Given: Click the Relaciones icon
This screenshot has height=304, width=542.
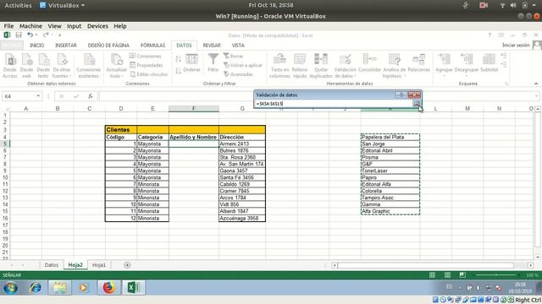Looking at the screenshot, I should [418, 63].
